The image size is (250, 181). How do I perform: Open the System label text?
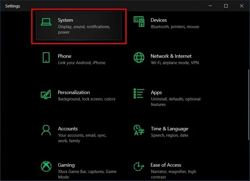point(65,20)
